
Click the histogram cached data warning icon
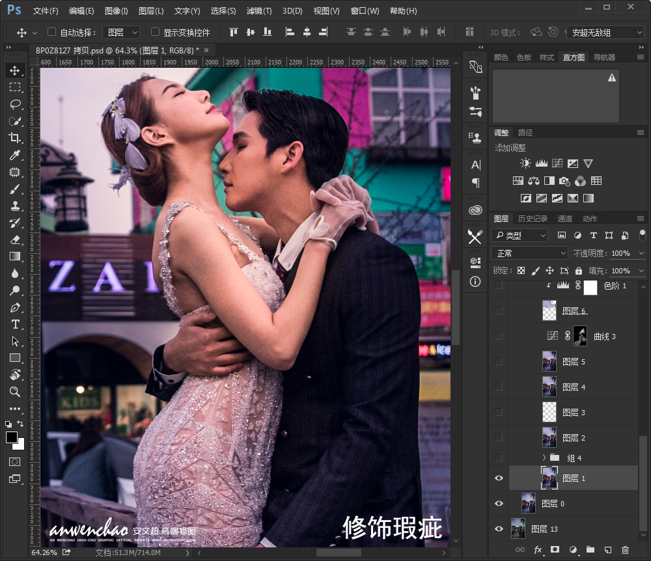[x=611, y=77]
